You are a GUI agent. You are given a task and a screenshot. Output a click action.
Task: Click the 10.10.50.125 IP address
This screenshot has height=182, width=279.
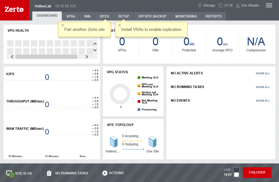[x=65, y=6]
